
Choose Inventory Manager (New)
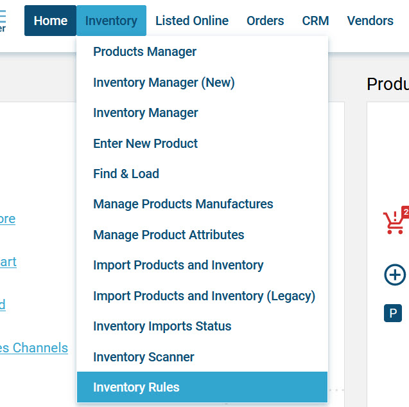point(202,82)
